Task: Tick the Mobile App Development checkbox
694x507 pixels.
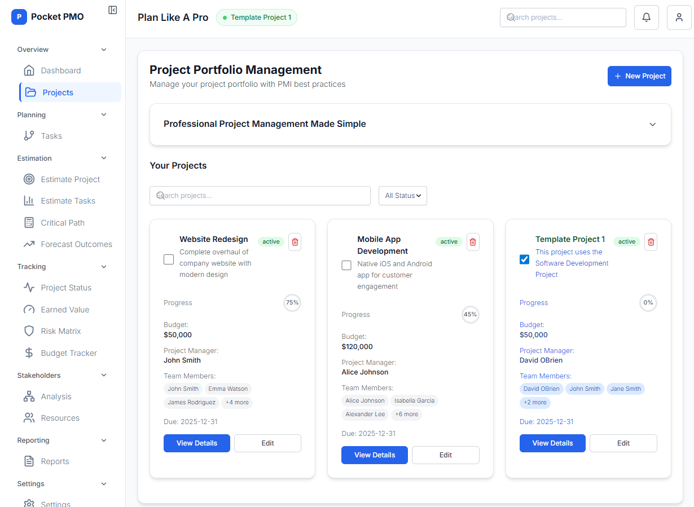Action: (346, 265)
